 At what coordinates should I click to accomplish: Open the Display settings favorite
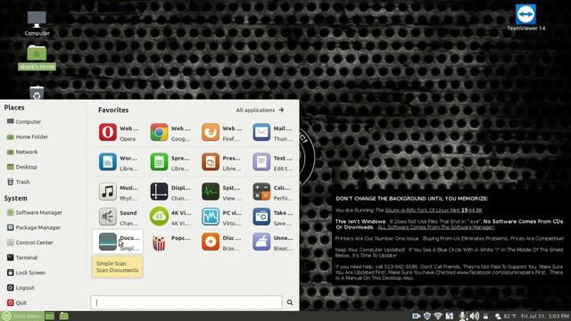170,193
